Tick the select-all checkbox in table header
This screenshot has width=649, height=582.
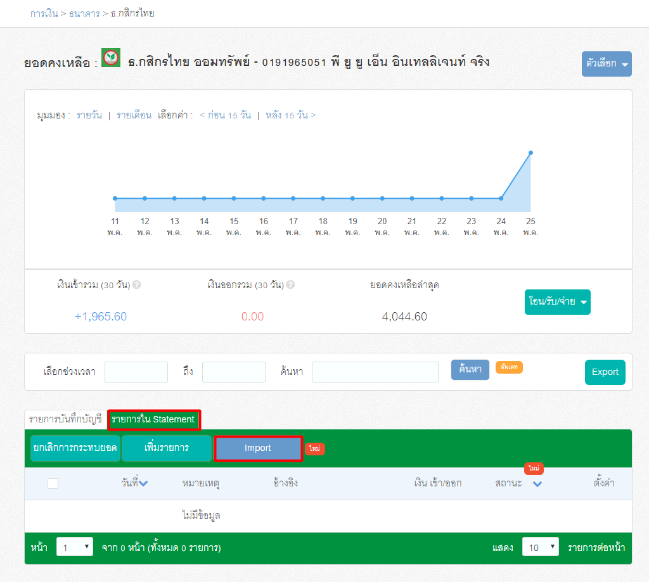pyautogui.click(x=53, y=483)
